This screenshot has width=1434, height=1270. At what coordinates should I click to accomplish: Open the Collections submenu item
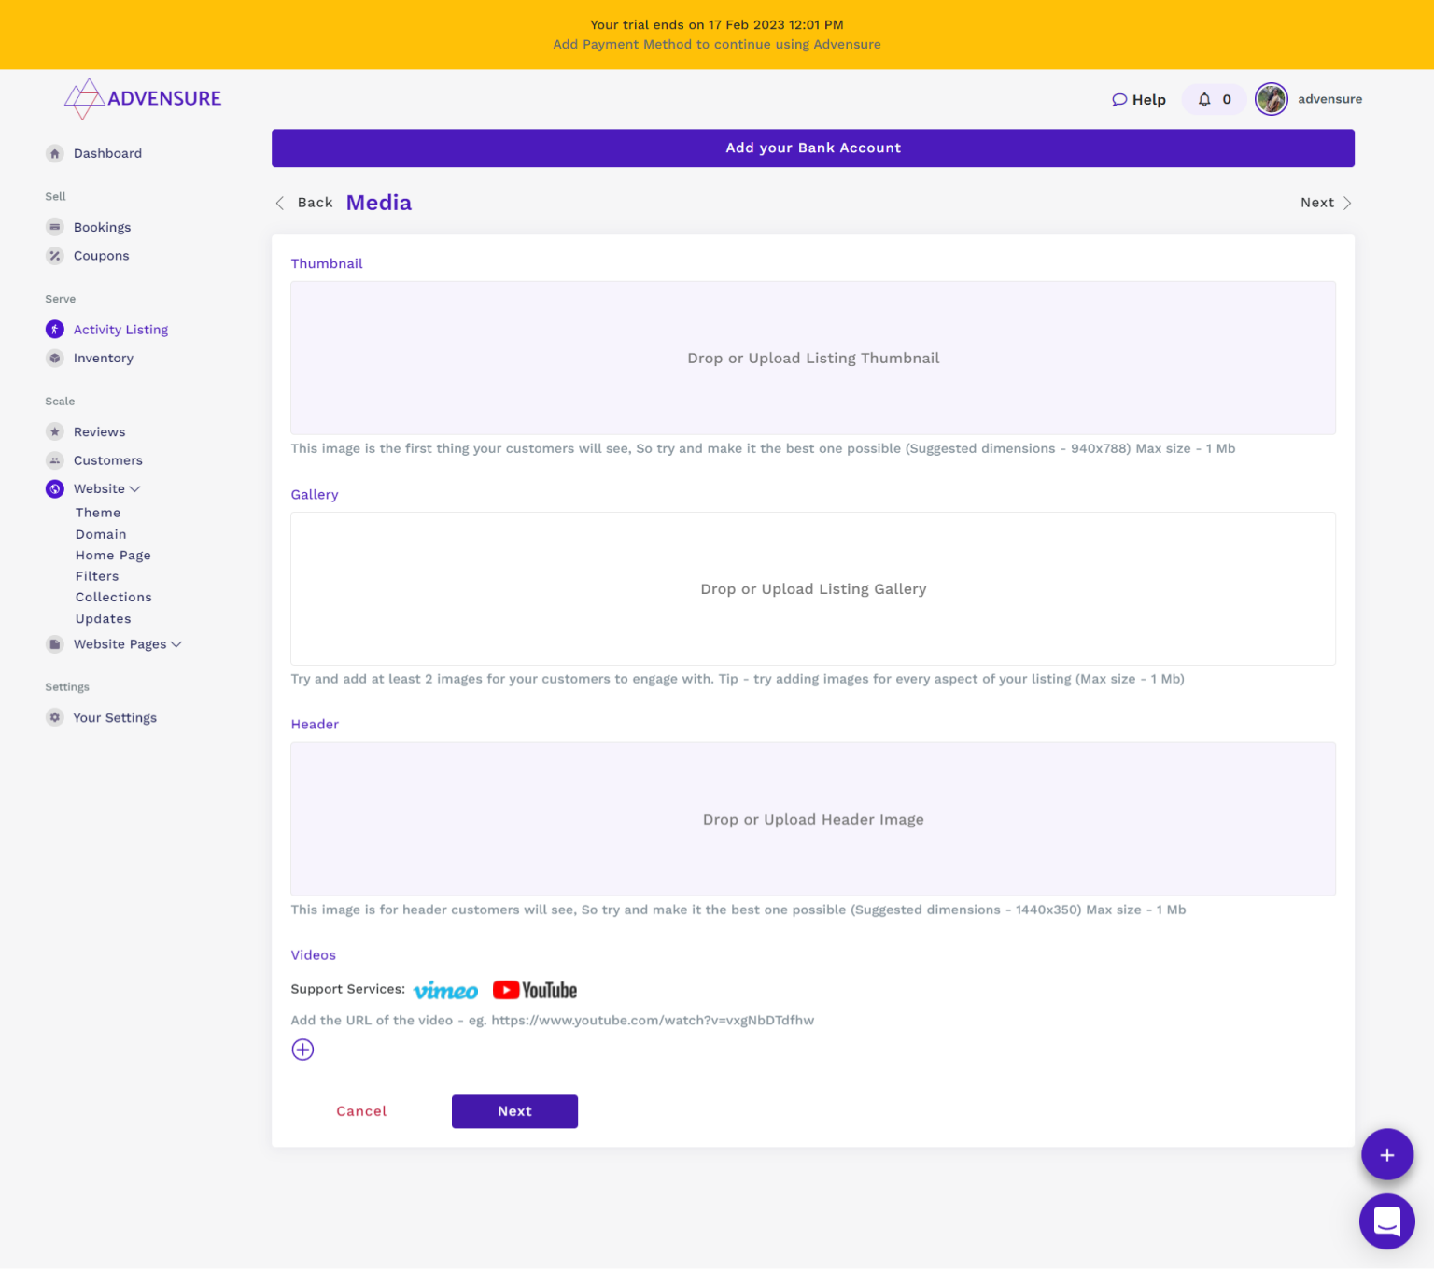pyautogui.click(x=113, y=598)
